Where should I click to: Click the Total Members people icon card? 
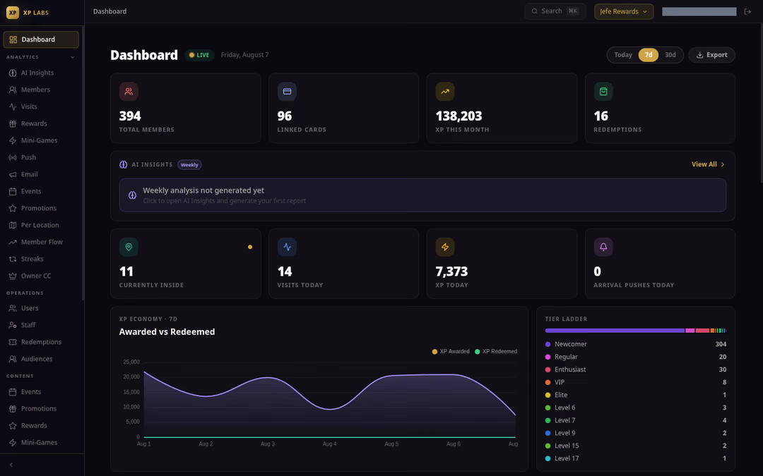click(x=129, y=91)
